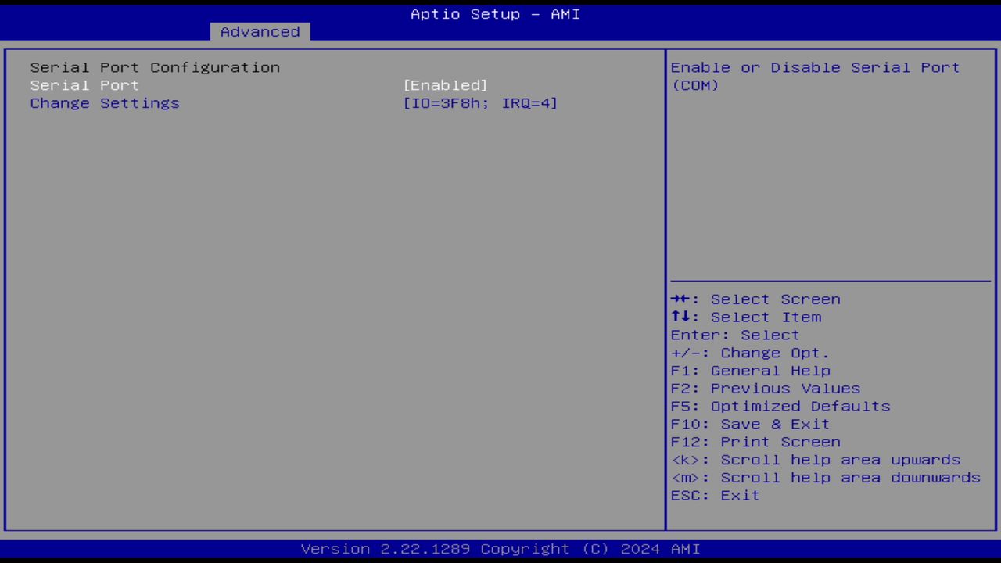Click the Version 2.22.1289 copyright footer
1001x563 pixels.
pyautogui.click(x=500, y=549)
